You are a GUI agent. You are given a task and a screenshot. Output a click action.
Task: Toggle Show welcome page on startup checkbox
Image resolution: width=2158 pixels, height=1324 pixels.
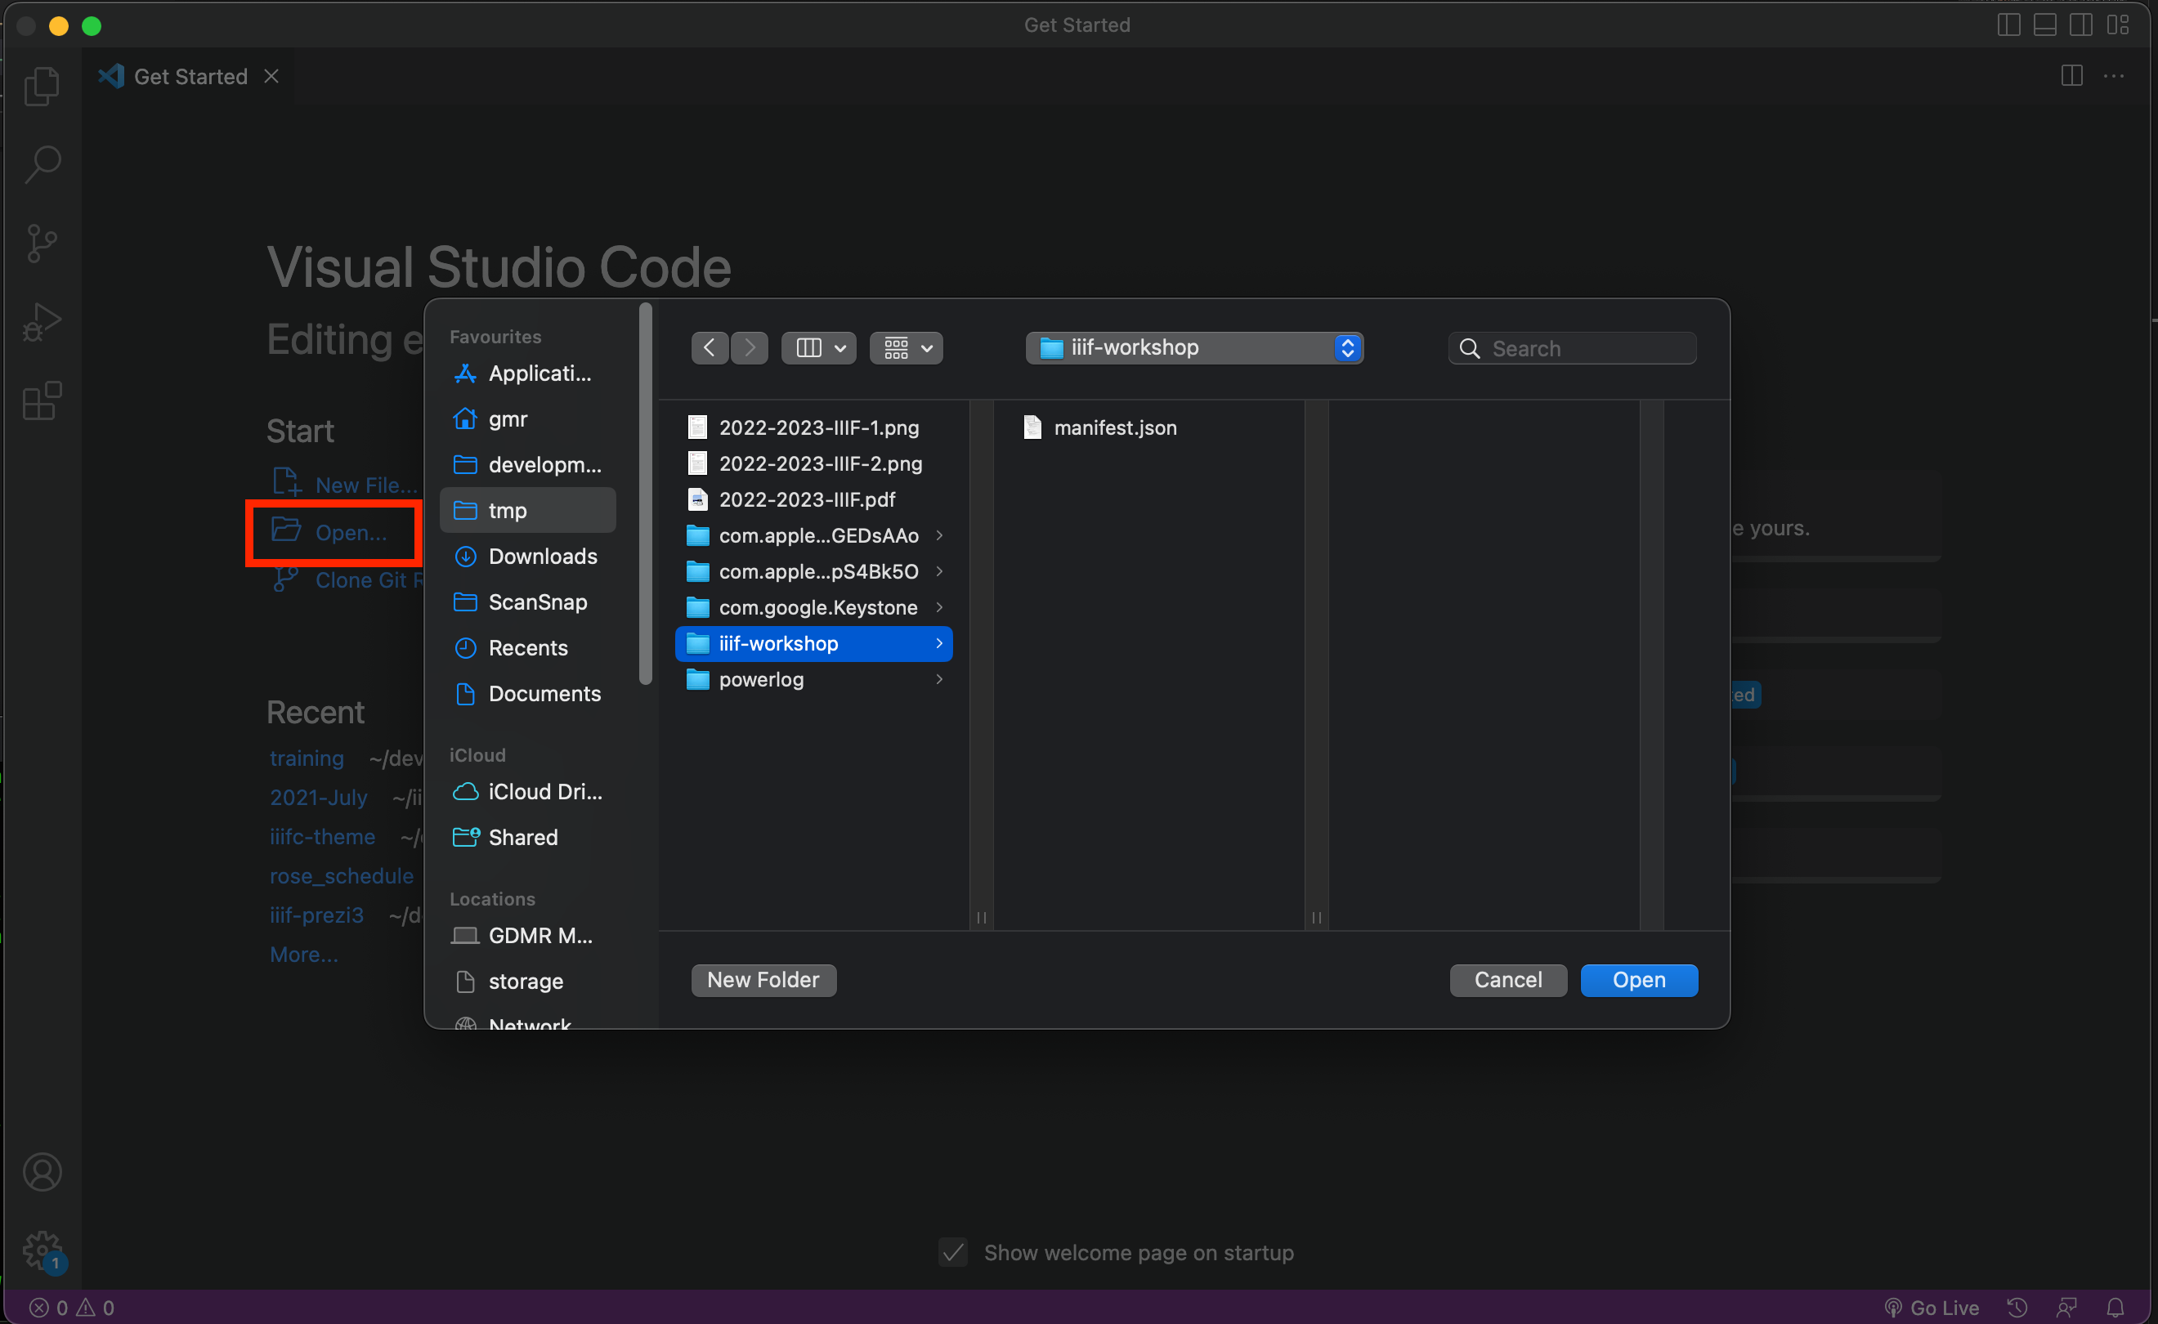pos(953,1252)
